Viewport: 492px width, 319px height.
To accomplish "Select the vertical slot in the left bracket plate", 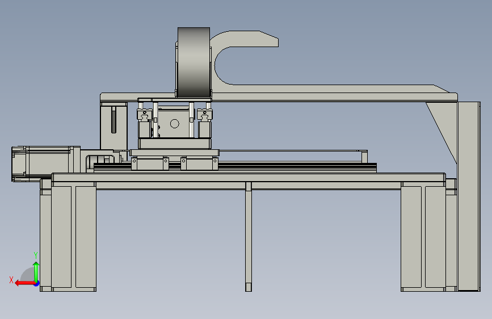I will [x=113, y=120].
